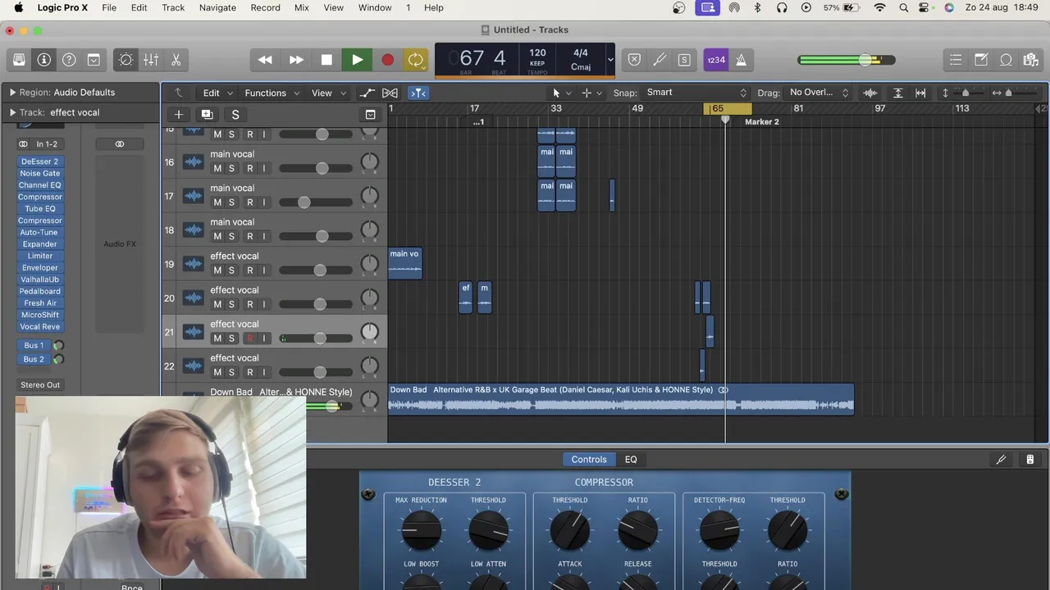
Task: Open the View dropdown in Tracks area
Action: tap(327, 93)
